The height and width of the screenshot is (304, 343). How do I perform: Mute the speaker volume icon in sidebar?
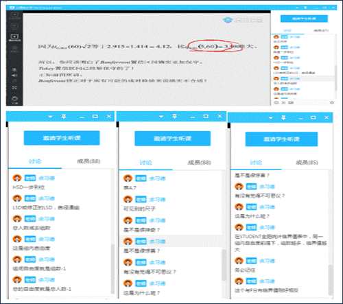[x=14, y=75]
